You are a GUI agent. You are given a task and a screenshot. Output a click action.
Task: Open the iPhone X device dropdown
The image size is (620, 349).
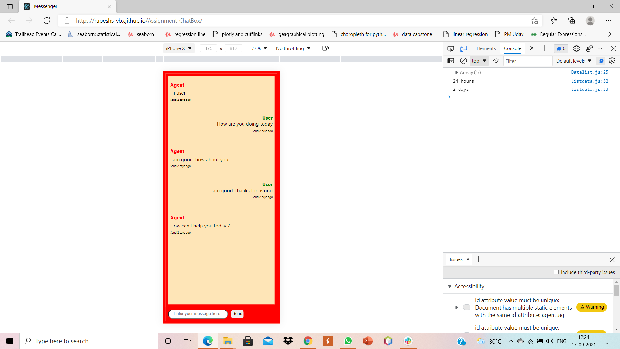pos(179,48)
